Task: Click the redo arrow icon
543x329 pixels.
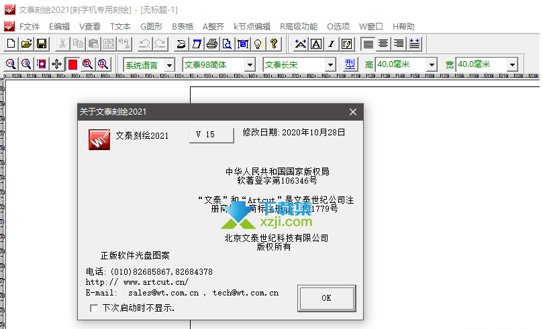Action: click(160, 44)
